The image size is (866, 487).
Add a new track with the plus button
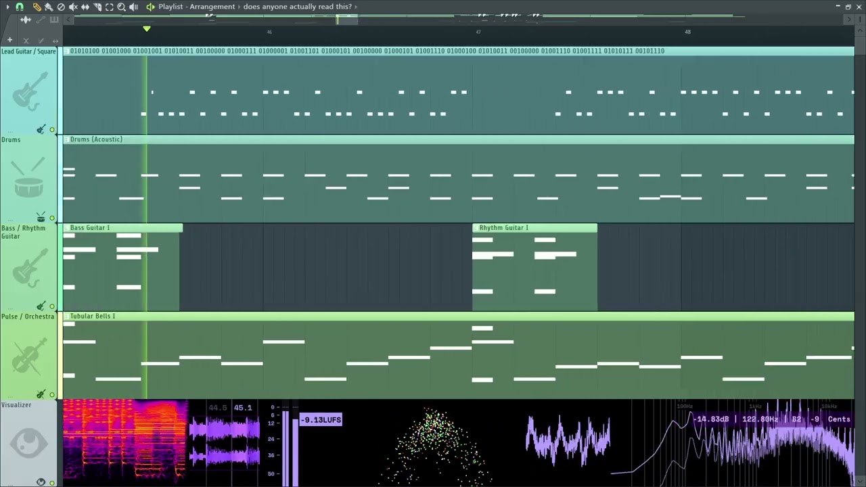9,40
